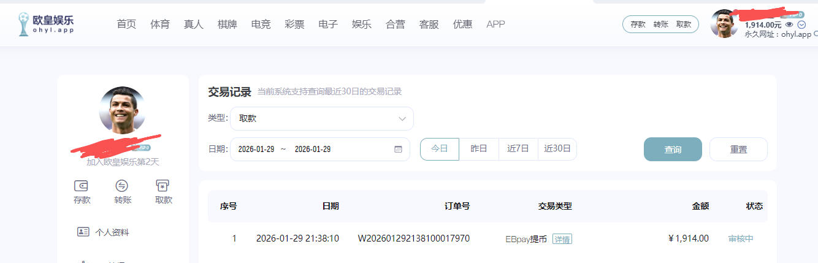Select the 近7日 date range option
Screen dimensions: 818x263
(x=518, y=149)
